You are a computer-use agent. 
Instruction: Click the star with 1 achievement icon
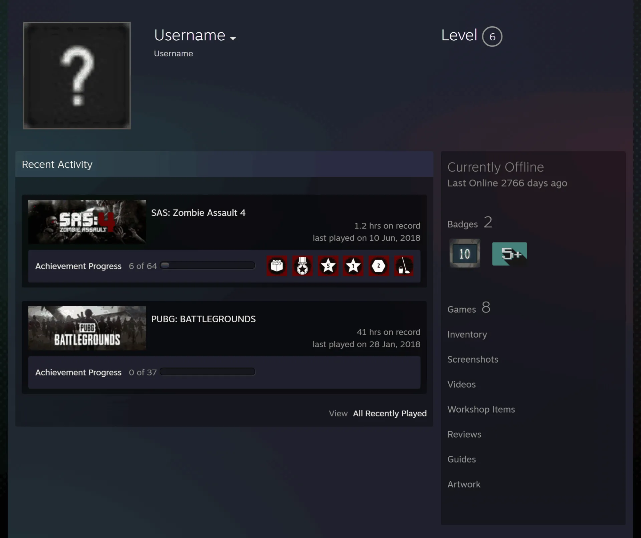click(353, 266)
